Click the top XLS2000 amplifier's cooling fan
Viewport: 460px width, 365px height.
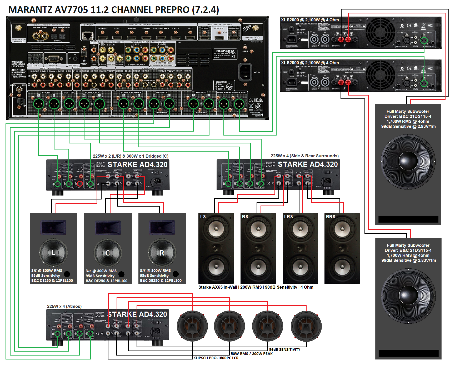[x=380, y=32]
